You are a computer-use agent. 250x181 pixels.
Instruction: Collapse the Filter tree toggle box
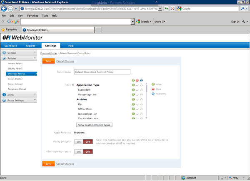(x=73, y=85)
